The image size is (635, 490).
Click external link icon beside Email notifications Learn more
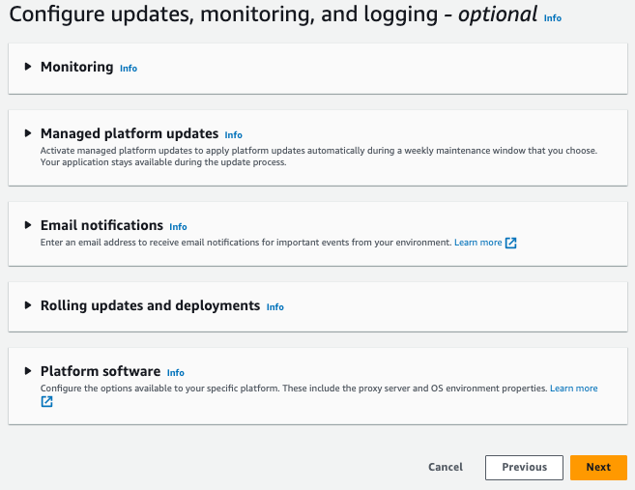(x=511, y=243)
